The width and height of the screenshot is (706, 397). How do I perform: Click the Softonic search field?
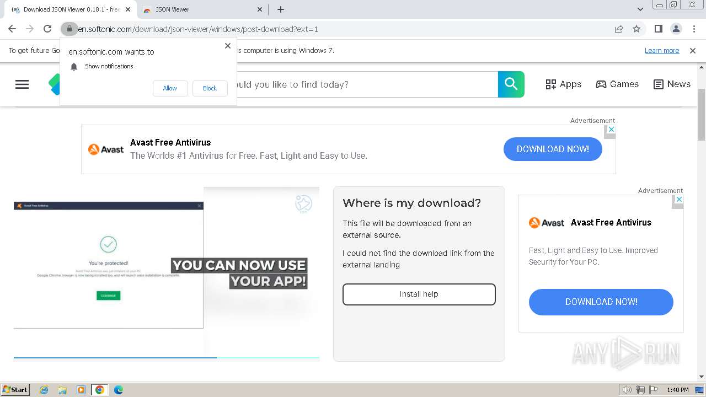pyautogui.click(x=367, y=84)
